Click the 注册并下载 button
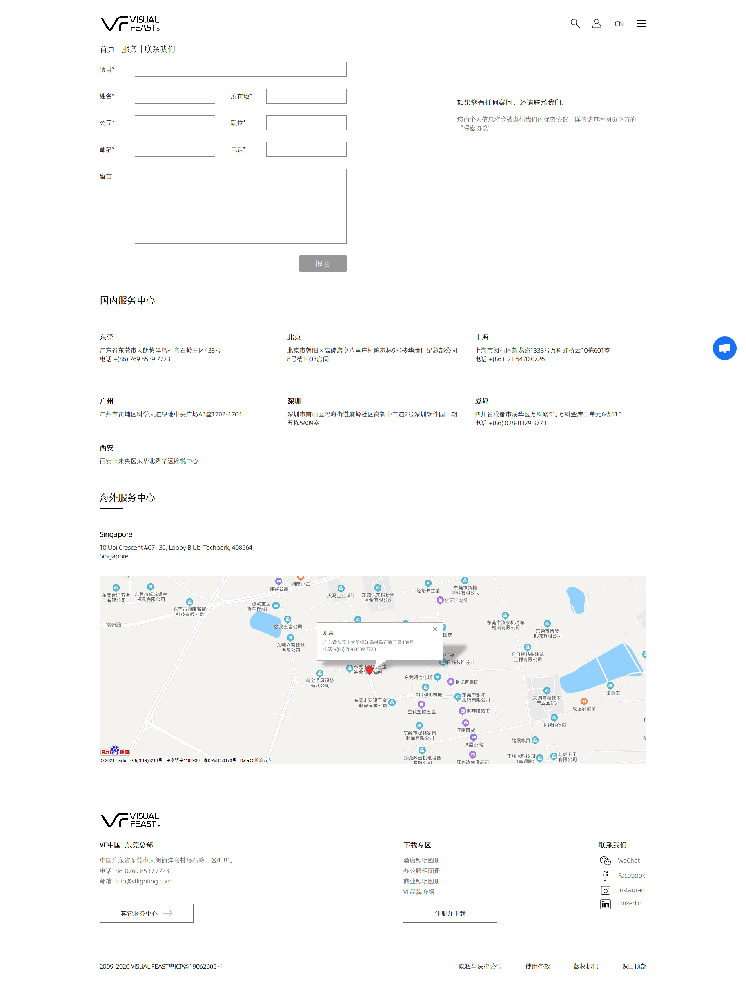This screenshot has height=998, width=746. pyautogui.click(x=450, y=913)
